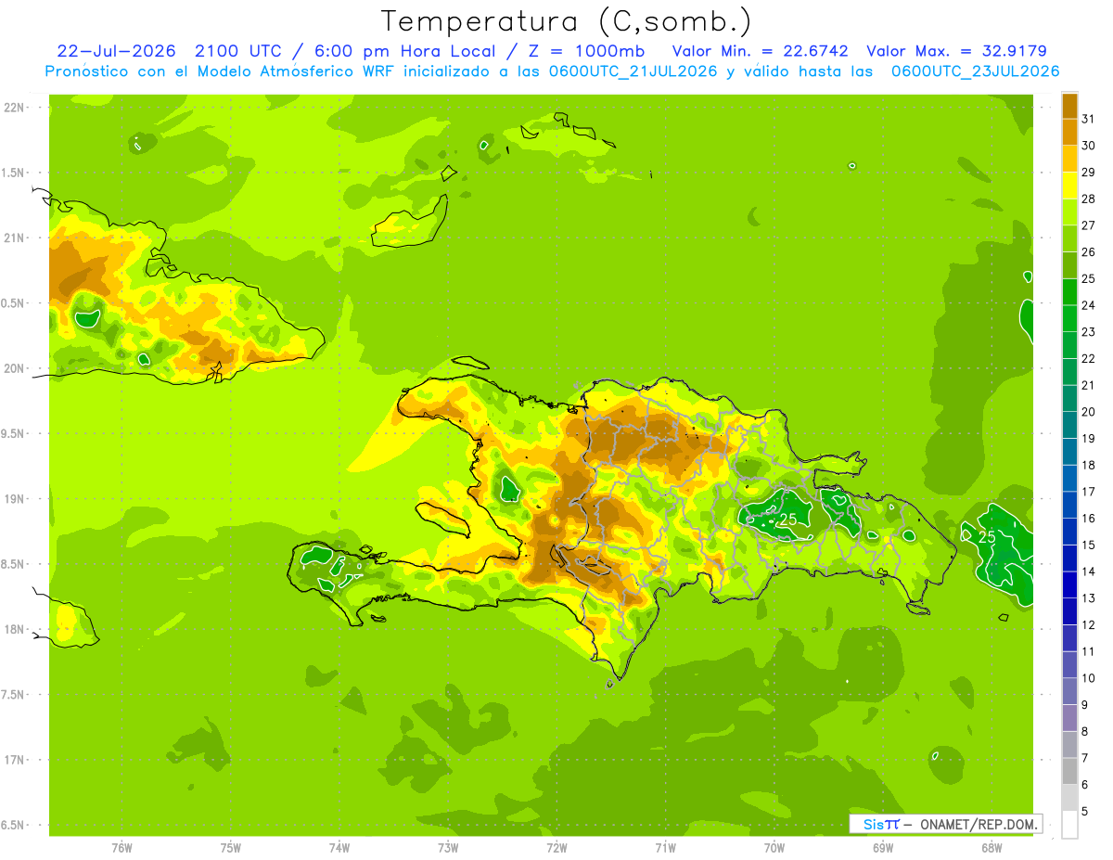Click '6:00 pm Hora Local' text
1113x860 pixels.
click(x=403, y=51)
